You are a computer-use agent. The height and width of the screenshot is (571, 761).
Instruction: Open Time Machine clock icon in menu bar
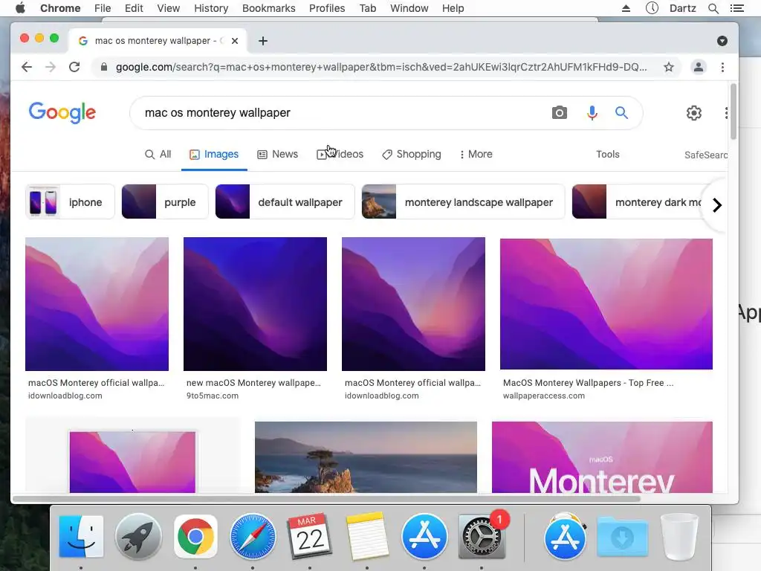coord(652,7)
